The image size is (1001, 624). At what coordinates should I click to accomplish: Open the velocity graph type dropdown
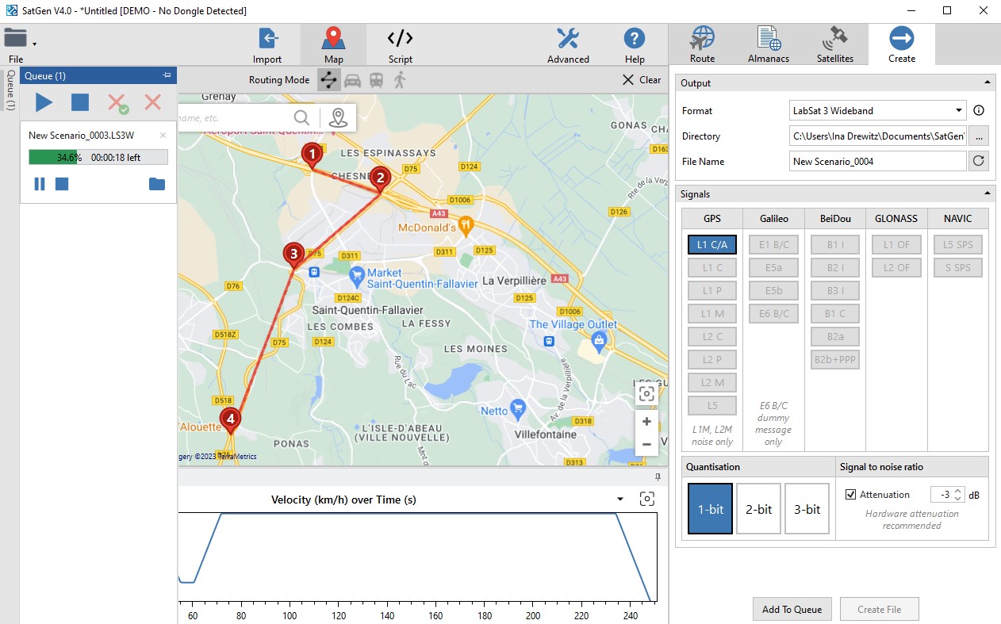click(620, 500)
